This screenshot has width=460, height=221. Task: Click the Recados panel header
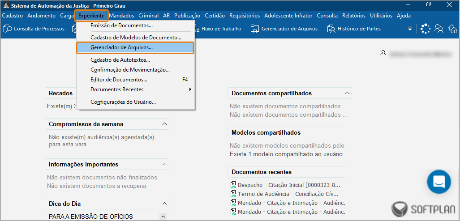[x=61, y=93]
